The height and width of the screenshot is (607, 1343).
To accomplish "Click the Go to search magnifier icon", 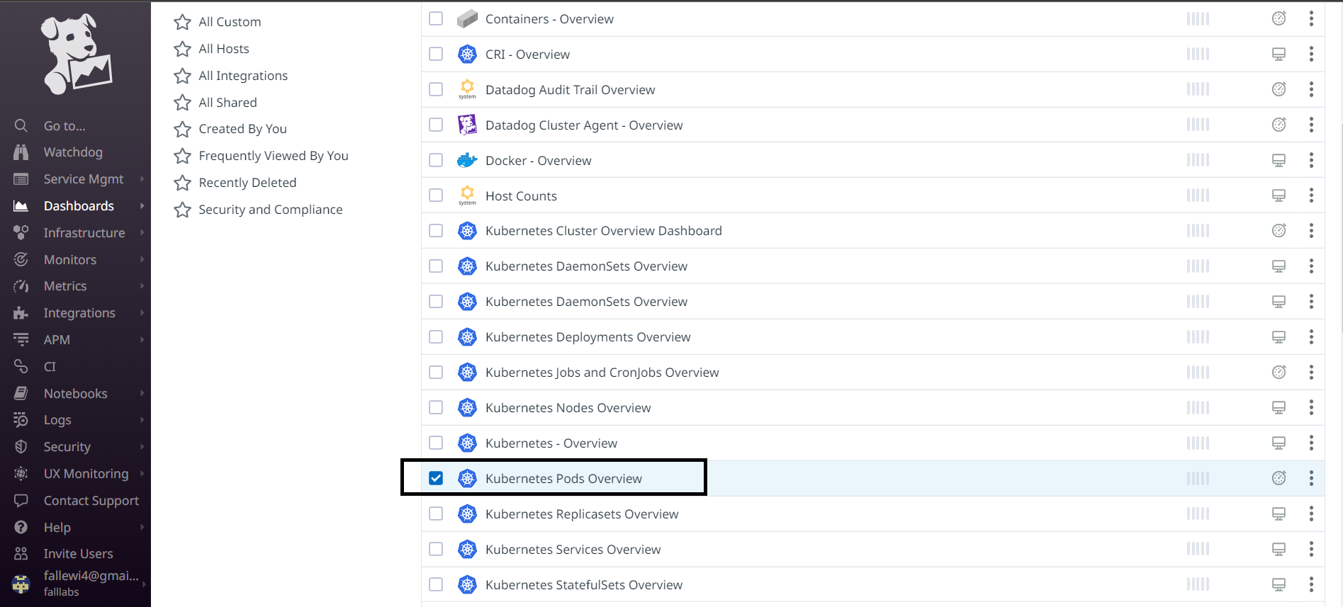I will click(x=21, y=126).
